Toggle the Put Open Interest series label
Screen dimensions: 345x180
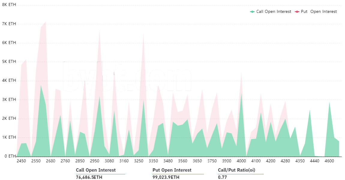click(319, 12)
